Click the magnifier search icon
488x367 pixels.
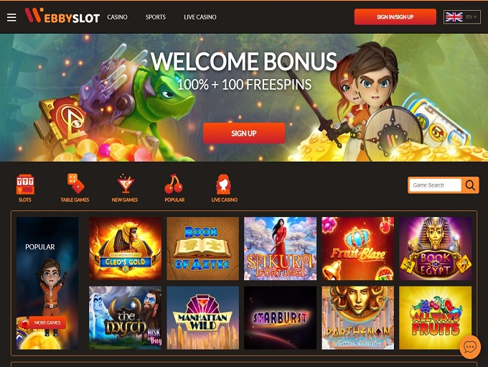click(470, 185)
